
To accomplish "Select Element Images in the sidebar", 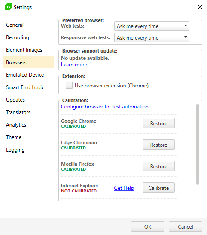I will point(28,50).
